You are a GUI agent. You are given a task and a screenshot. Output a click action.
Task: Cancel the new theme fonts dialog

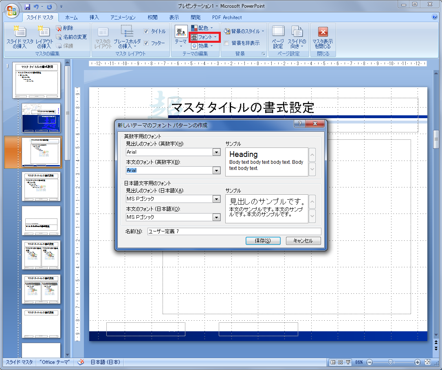[x=303, y=241]
